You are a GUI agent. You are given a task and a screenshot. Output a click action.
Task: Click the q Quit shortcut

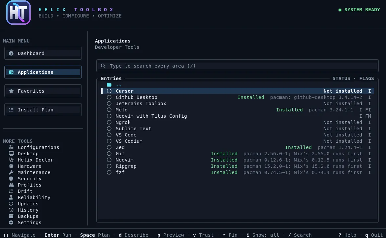(374, 235)
